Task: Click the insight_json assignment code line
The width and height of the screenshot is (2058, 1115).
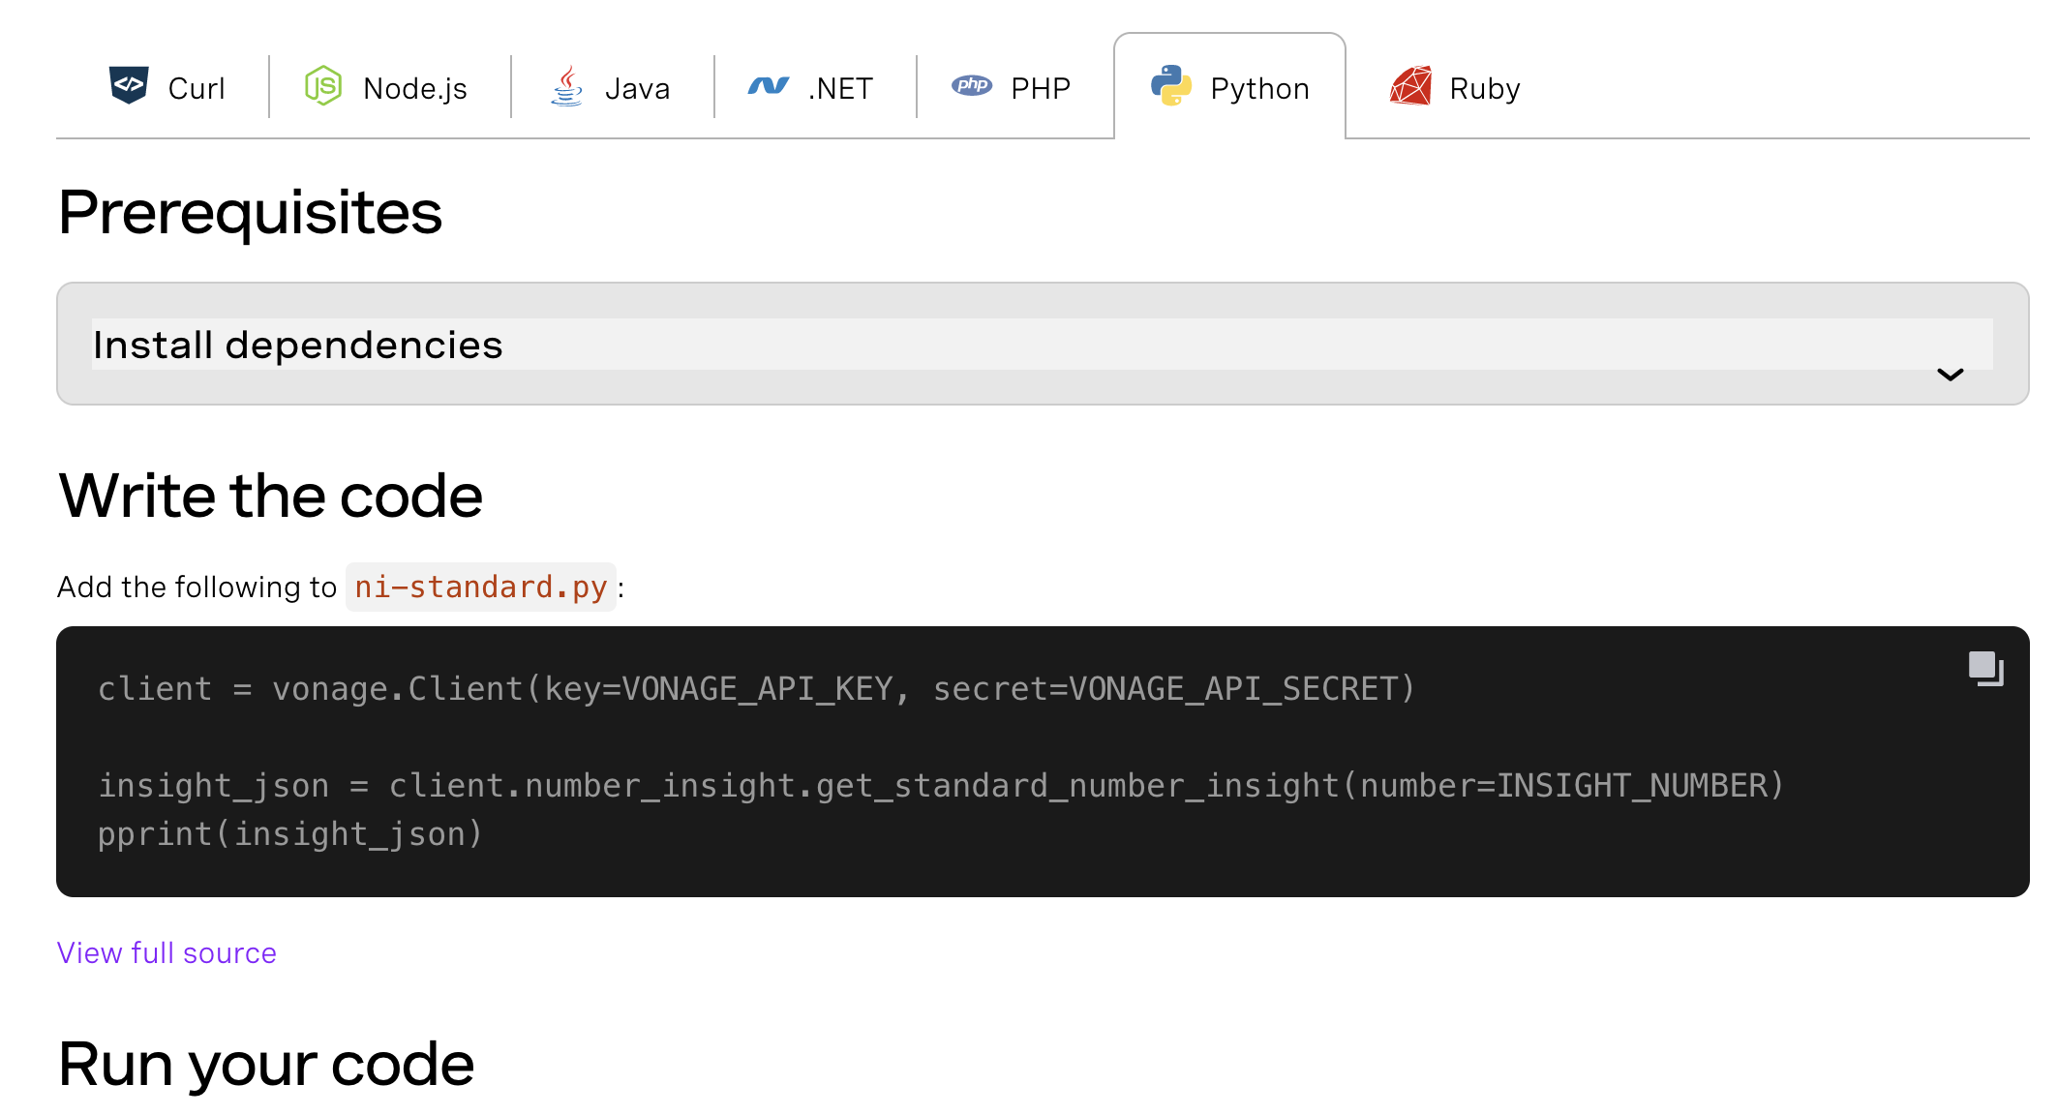Action: [941, 785]
